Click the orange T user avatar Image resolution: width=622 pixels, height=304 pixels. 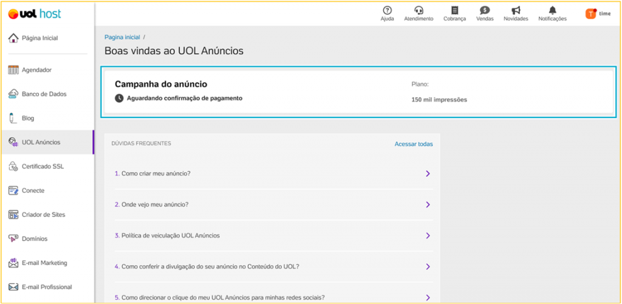[x=591, y=13]
